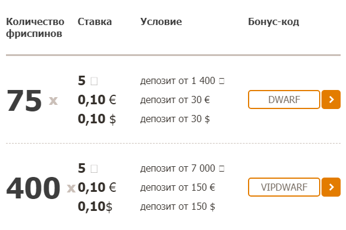Select the DWARF bonus code field
This screenshot has width=346, height=230.
coord(284,100)
